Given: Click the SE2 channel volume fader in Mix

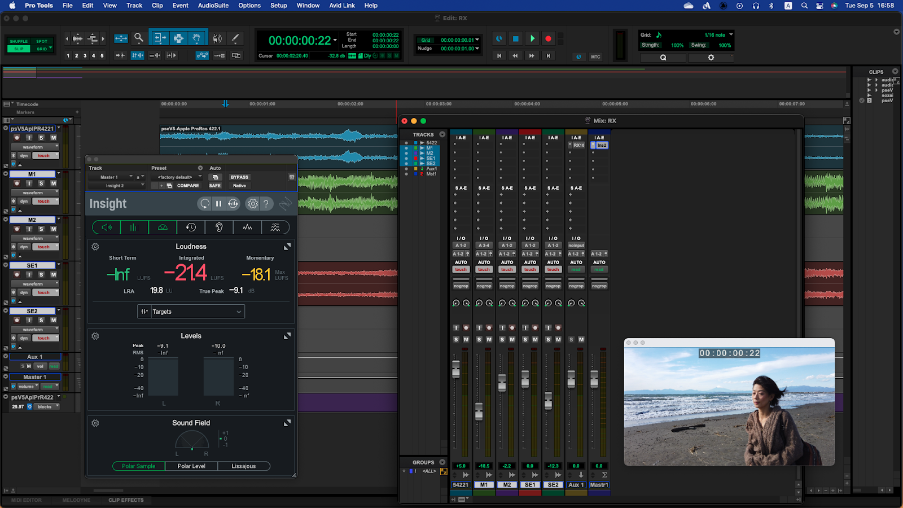Looking at the screenshot, I should pyautogui.click(x=548, y=400).
